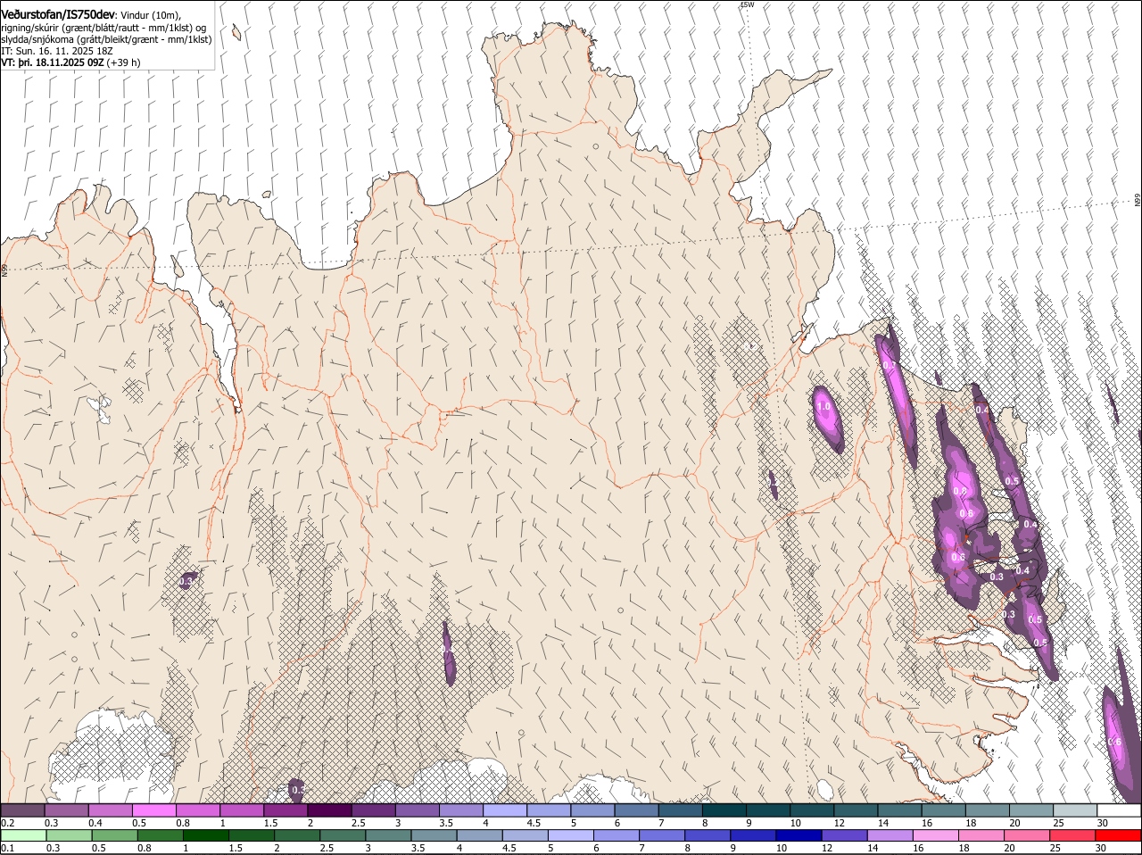
Task: Click the 'VT: þri. 18.11.2025 09Z' valid time
Action: point(53,62)
